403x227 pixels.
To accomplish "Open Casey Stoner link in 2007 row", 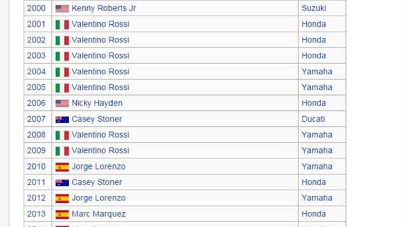I will click(96, 119).
